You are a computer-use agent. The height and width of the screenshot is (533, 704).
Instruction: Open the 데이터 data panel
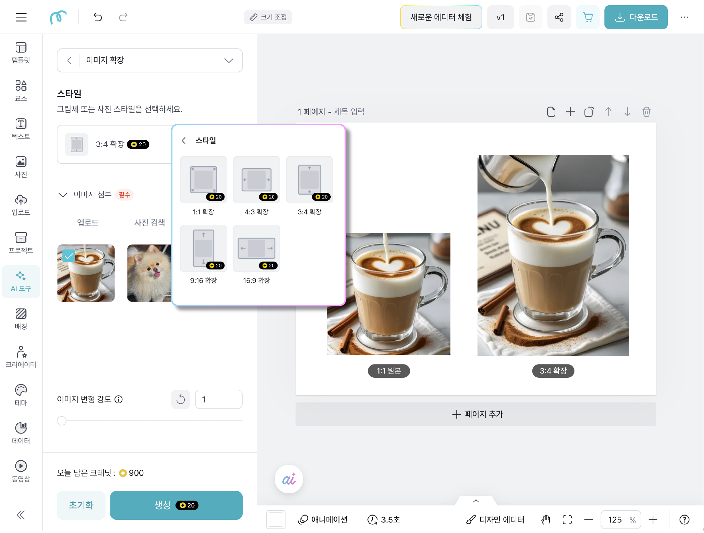click(x=21, y=433)
